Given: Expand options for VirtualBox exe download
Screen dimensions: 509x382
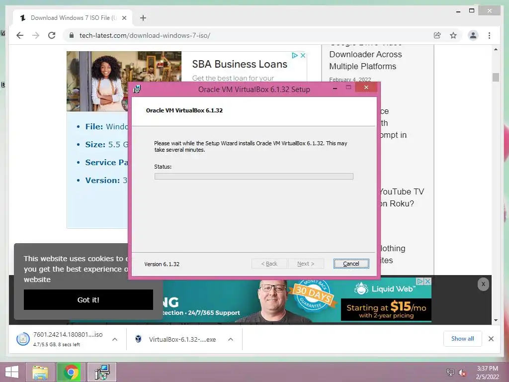Looking at the screenshot, I should pos(231,339).
